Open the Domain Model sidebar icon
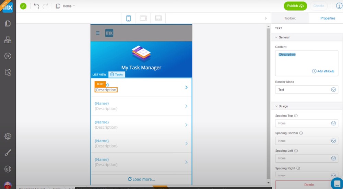343x189 pixels. 8,40
